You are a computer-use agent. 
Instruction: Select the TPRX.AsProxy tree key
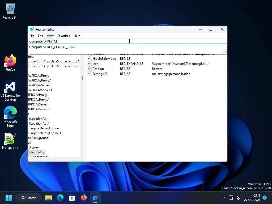click(x=38, y=95)
